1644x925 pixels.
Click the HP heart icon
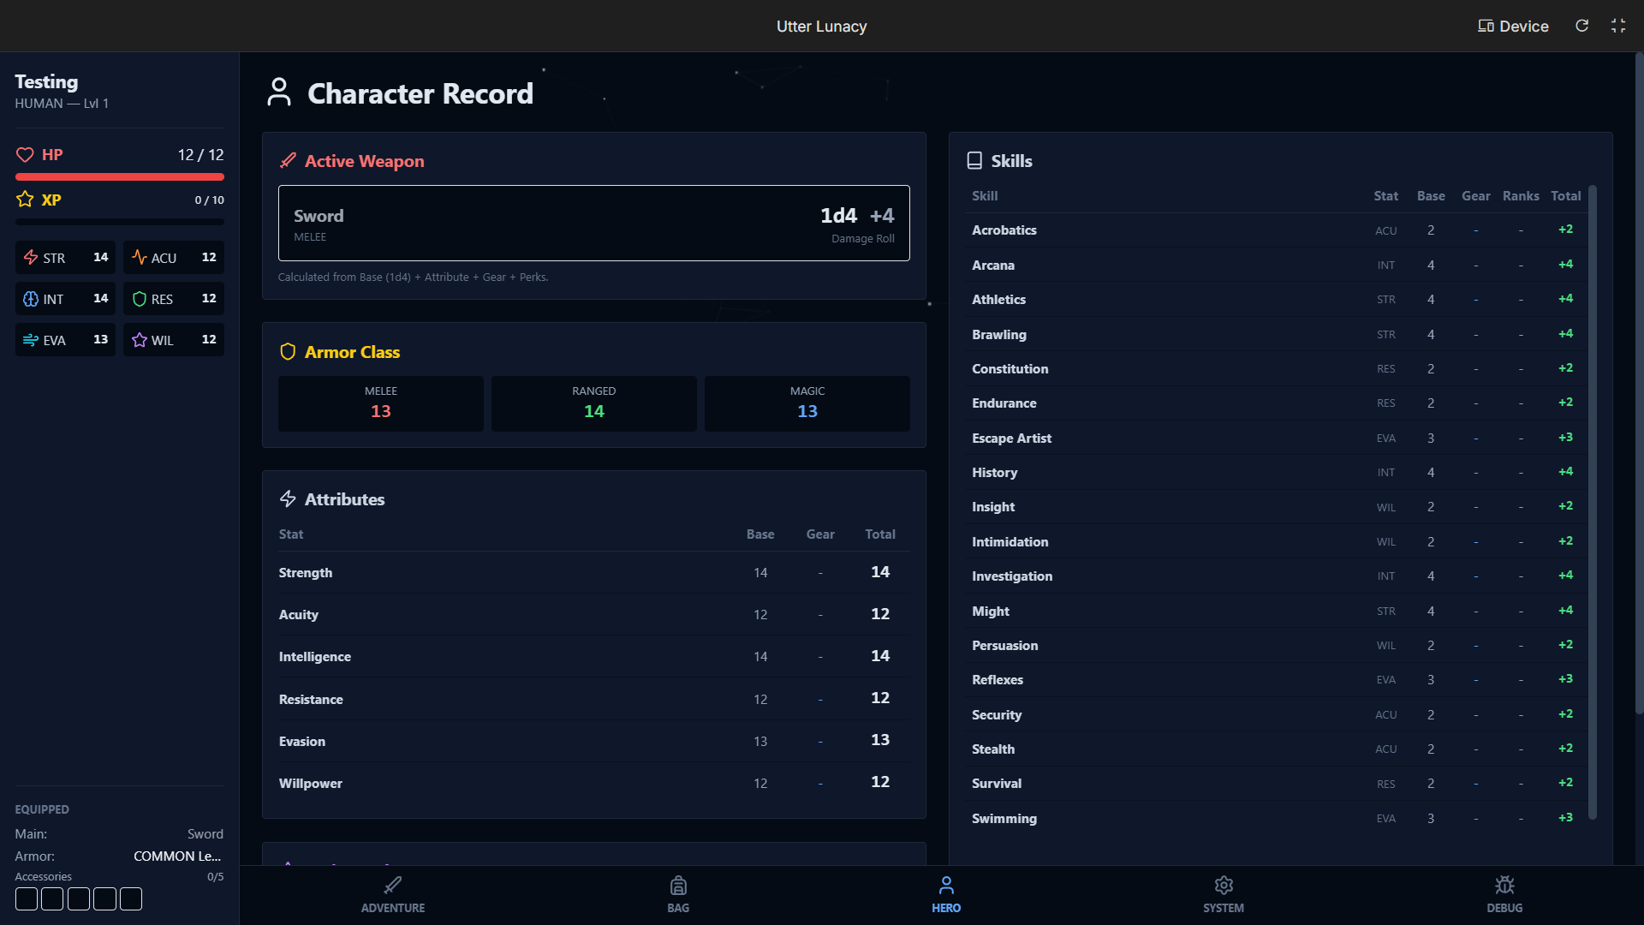(x=25, y=155)
